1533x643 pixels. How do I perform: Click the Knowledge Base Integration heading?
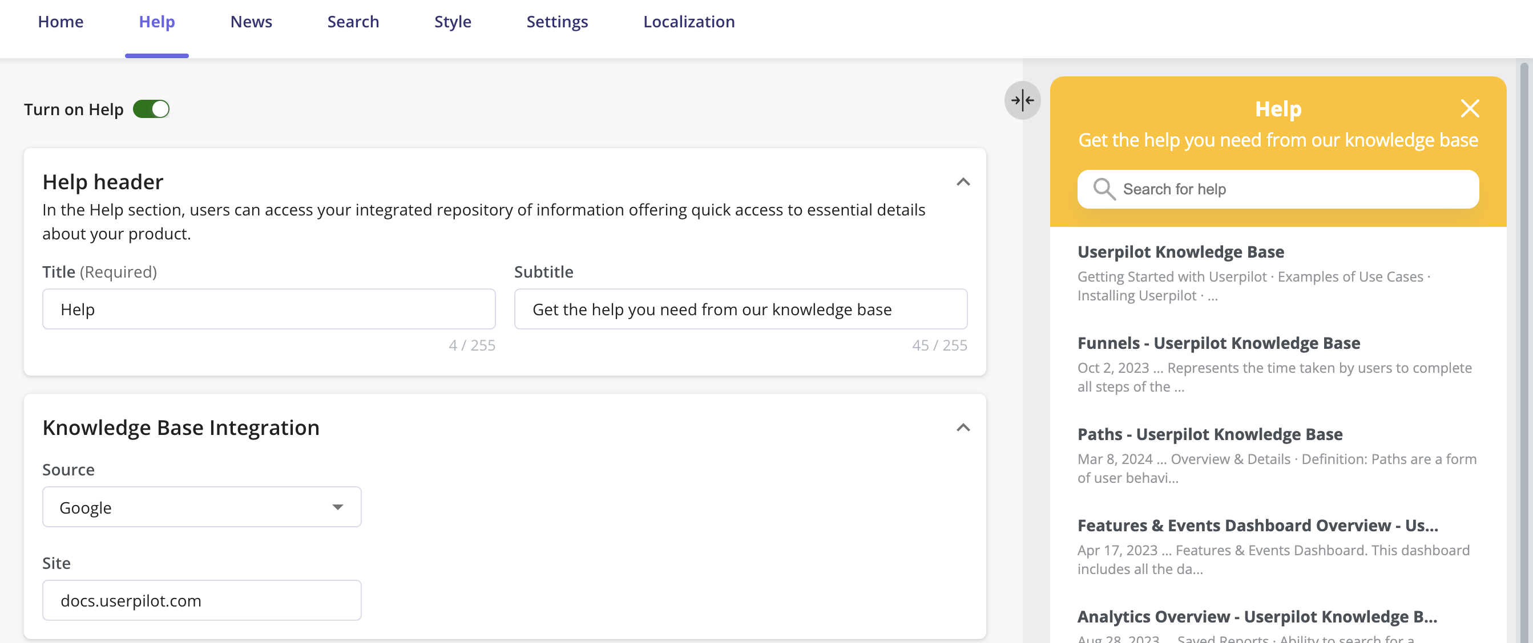pyautogui.click(x=181, y=428)
